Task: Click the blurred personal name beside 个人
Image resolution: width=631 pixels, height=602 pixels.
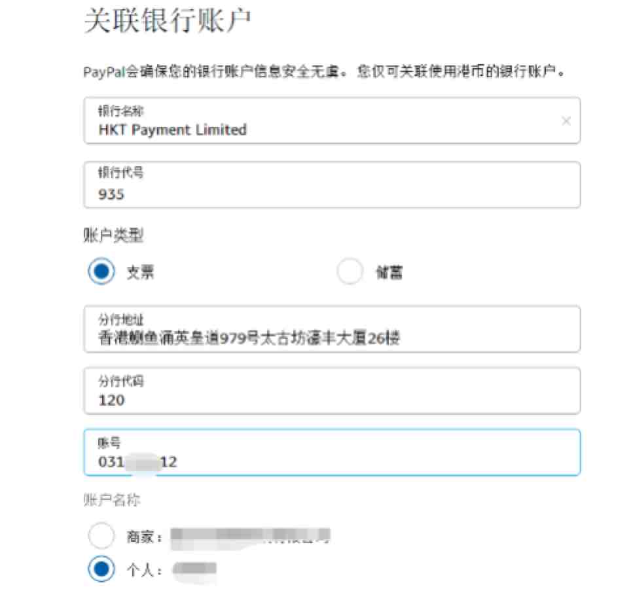Action: pos(194,569)
